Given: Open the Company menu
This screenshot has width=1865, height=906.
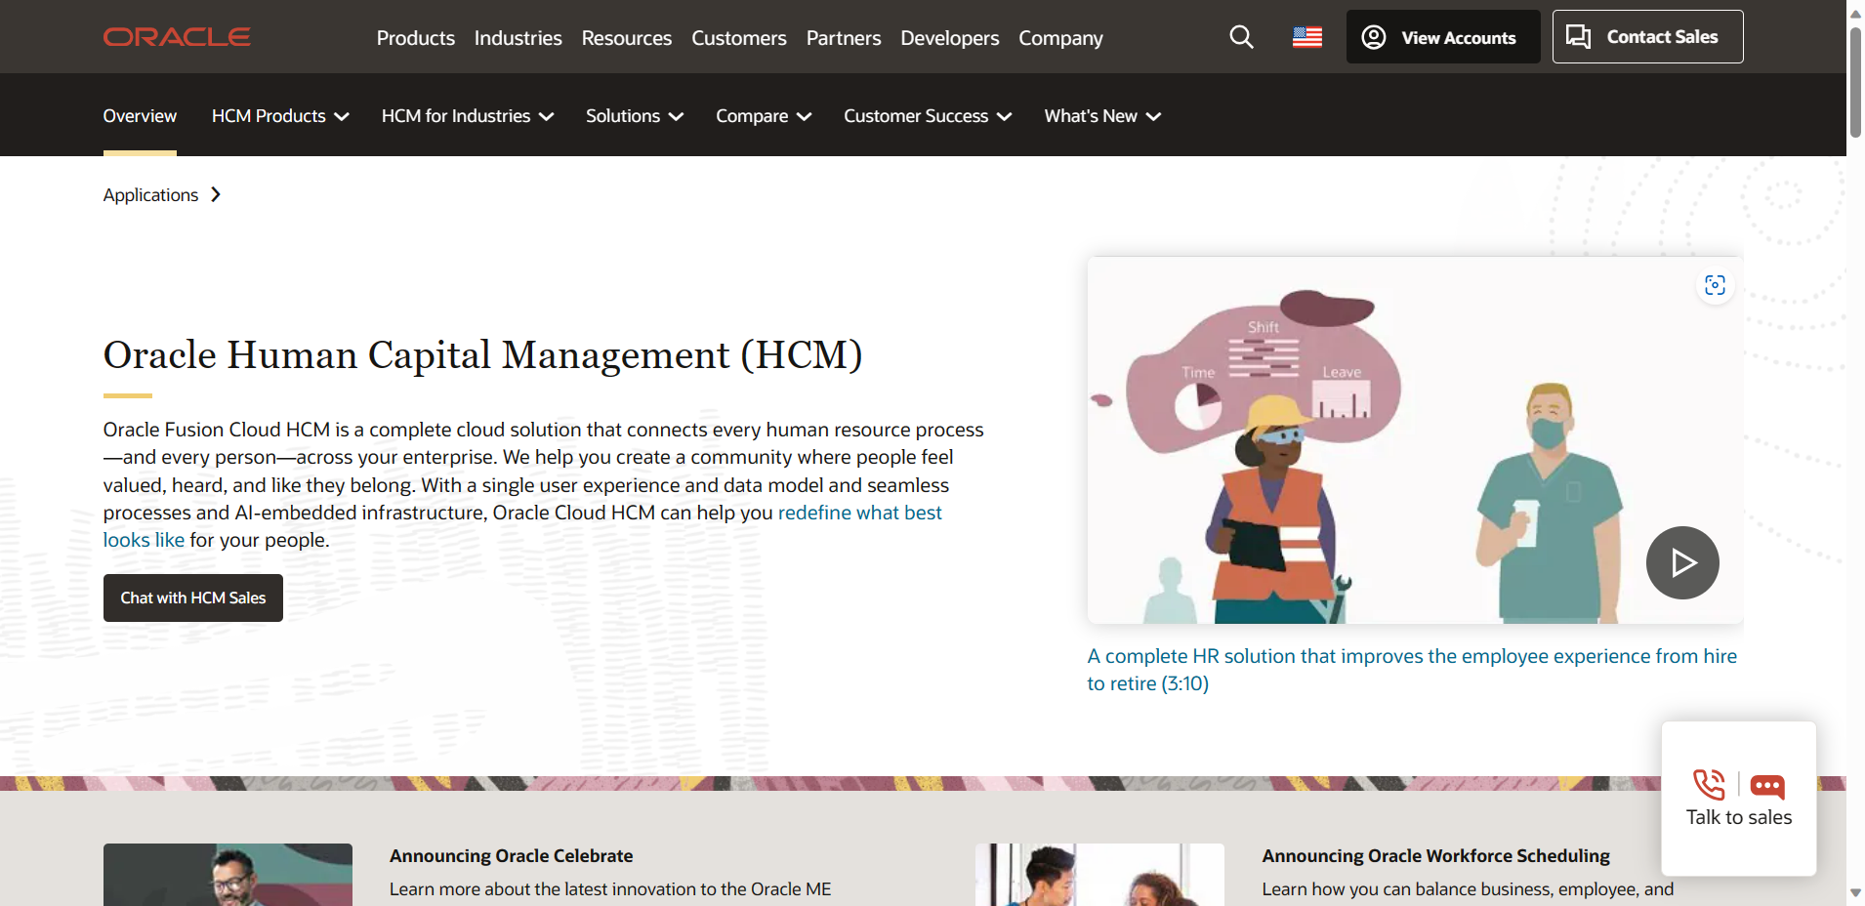Looking at the screenshot, I should [x=1060, y=38].
